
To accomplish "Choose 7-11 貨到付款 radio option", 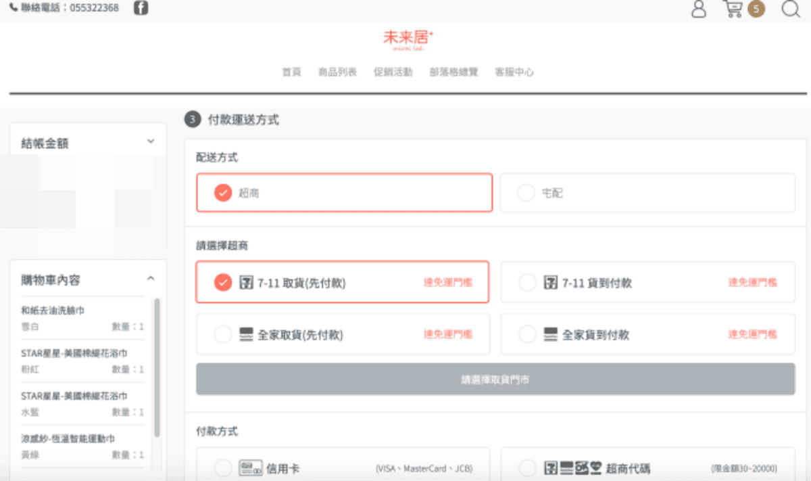I will [x=527, y=282].
